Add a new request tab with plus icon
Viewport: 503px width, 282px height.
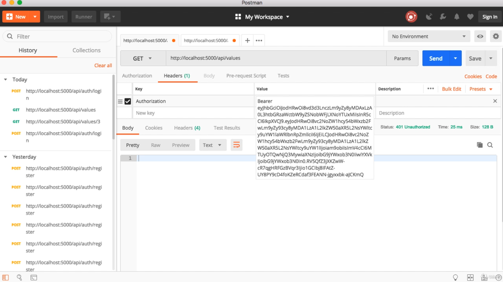247,40
